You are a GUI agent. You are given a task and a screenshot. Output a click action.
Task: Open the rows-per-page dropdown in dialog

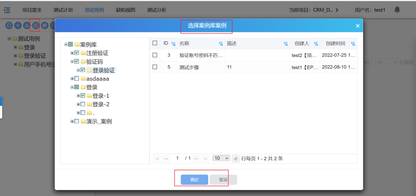click(221, 158)
